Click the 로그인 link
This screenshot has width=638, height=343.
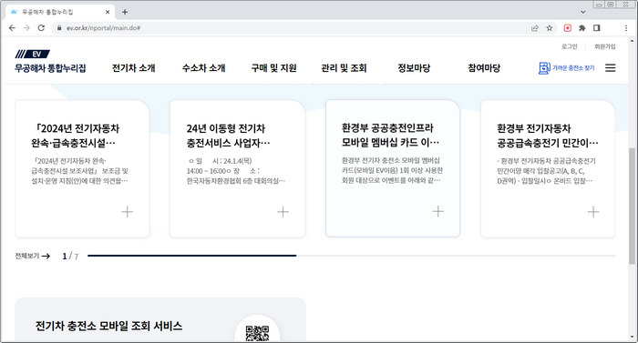click(570, 46)
